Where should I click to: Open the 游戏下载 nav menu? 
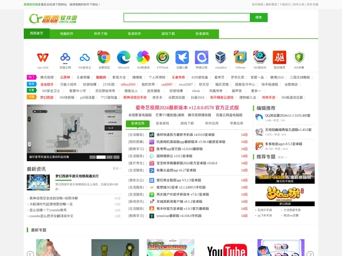pyautogui.click(x=168, y=34)
